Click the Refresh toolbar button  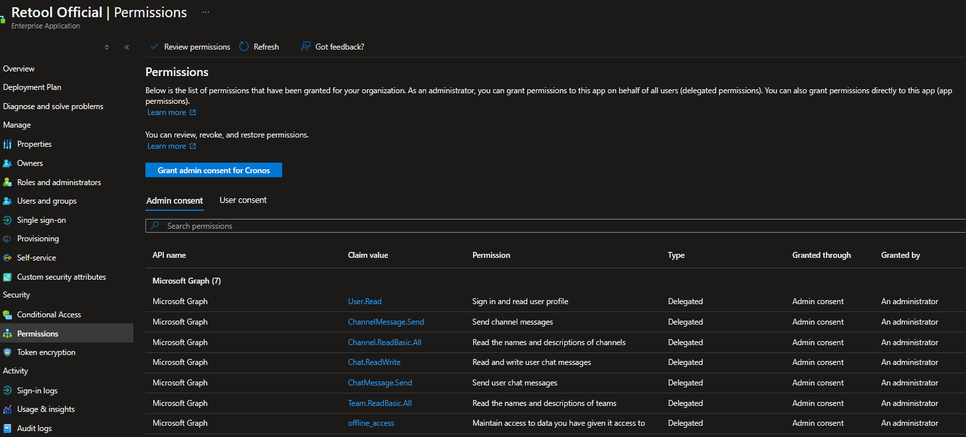[x=259, y=47]
